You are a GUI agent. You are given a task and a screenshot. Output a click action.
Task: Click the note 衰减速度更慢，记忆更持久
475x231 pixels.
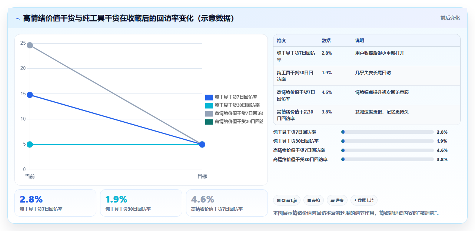382,112
